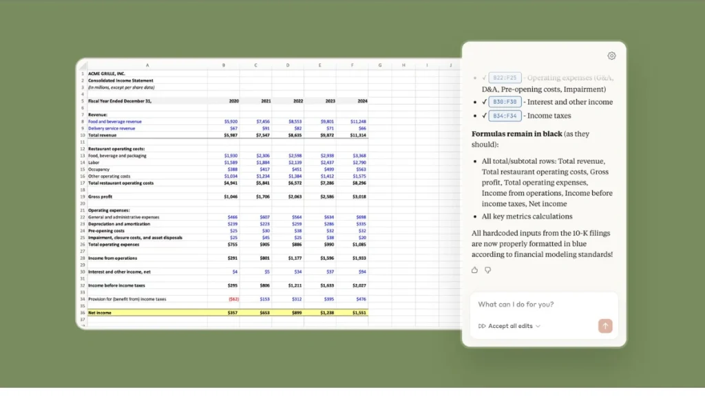Click the 2024 Net income cell $1,551
The height and width of the screenshot is (396, 705).
(358, 313)
